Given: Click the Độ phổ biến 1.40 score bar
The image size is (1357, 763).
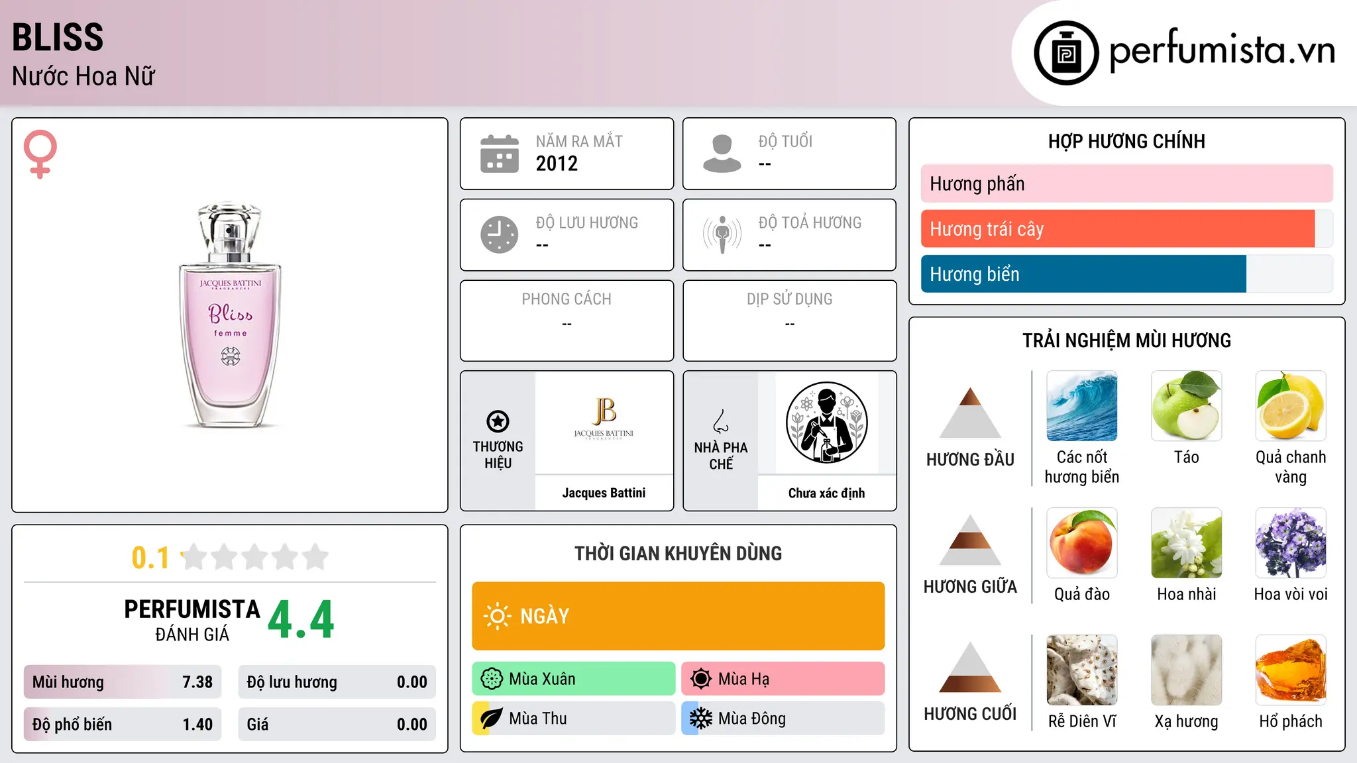Looking at the screenshot, I should pos(123,725).
